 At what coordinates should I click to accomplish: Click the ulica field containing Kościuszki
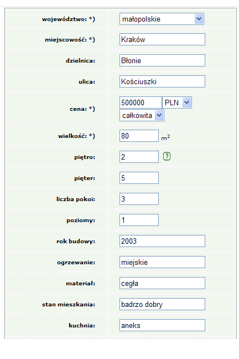[162, 81]
